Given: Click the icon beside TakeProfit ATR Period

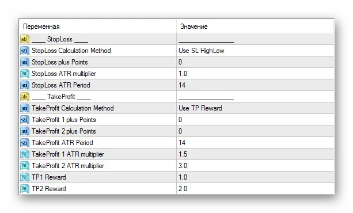Looking at the screenshot, I should [25, 143].
